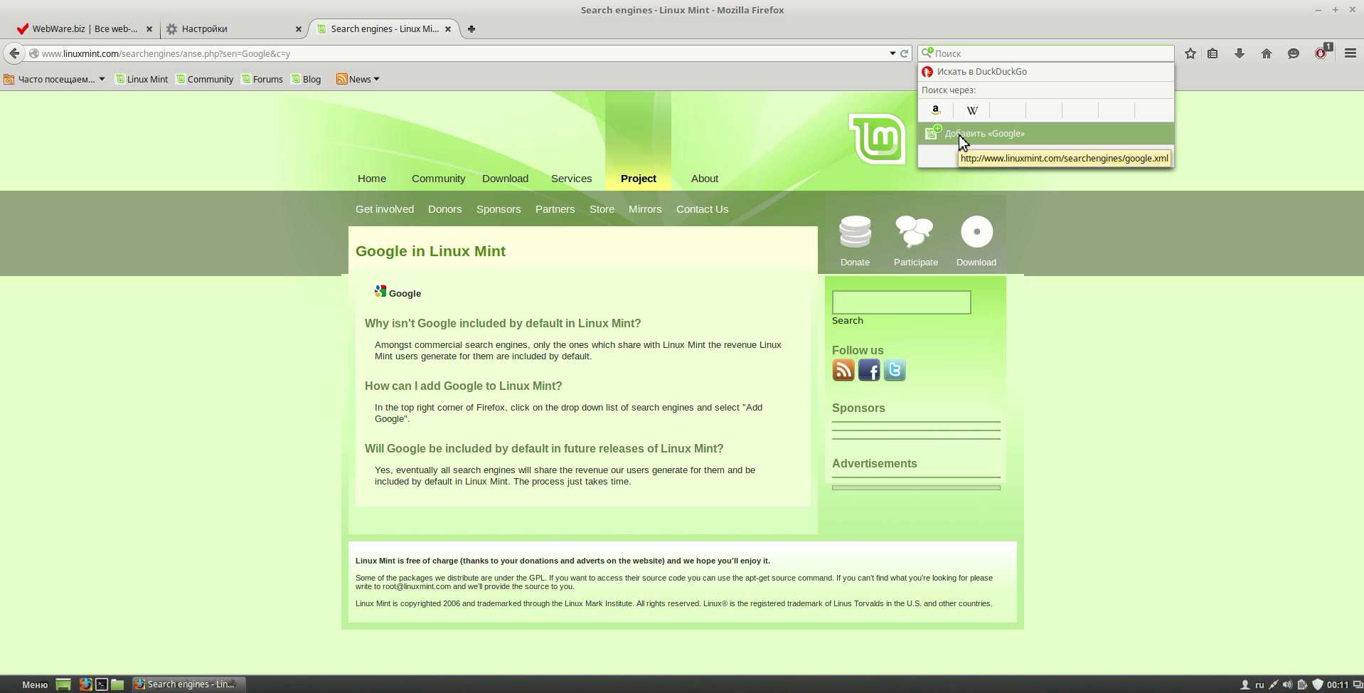Click the bookmark star icon

coord(1190,53)
